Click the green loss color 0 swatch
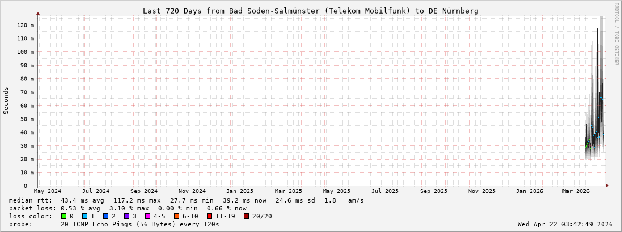Viewport: 622px width, 232px height. (x=64, y=216)
